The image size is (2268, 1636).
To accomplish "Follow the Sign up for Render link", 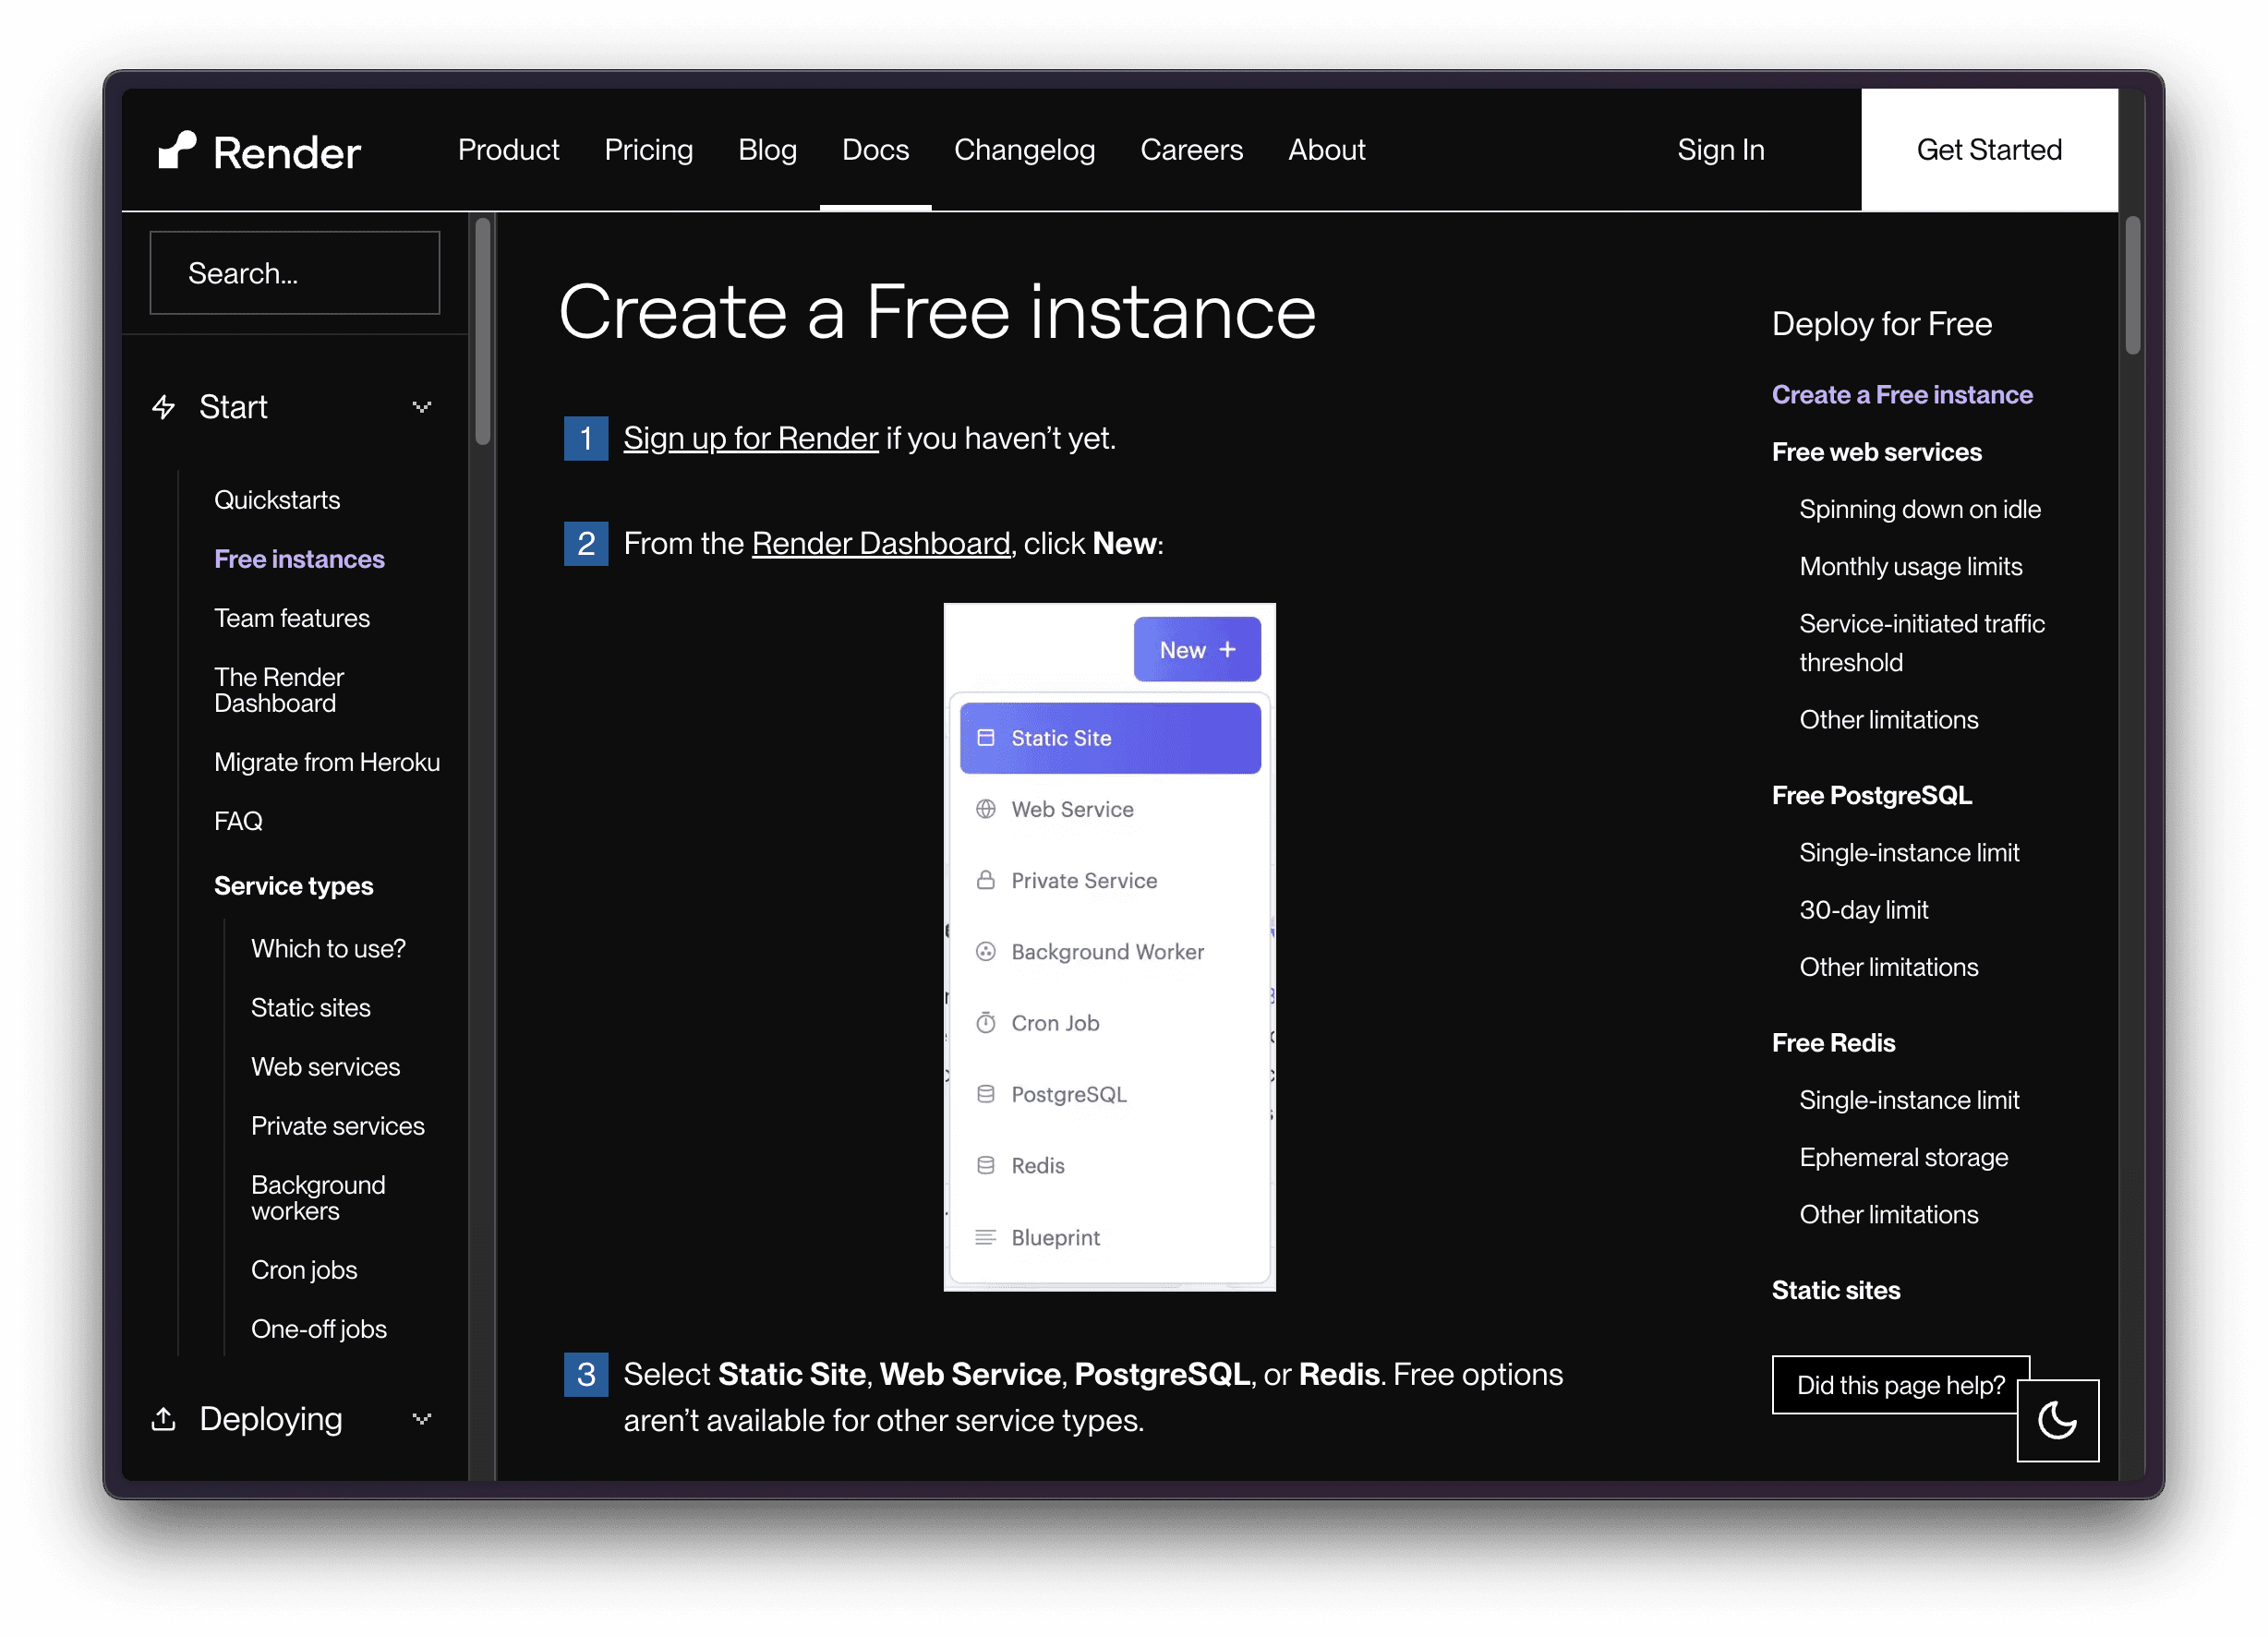I will [x=750, y=438].
